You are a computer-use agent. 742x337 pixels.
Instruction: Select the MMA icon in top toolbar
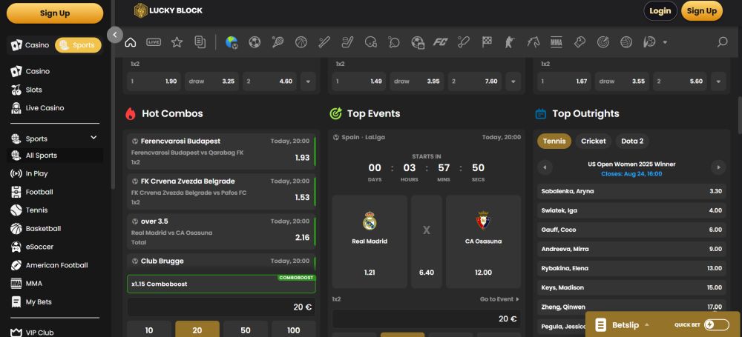coord(556,42)
